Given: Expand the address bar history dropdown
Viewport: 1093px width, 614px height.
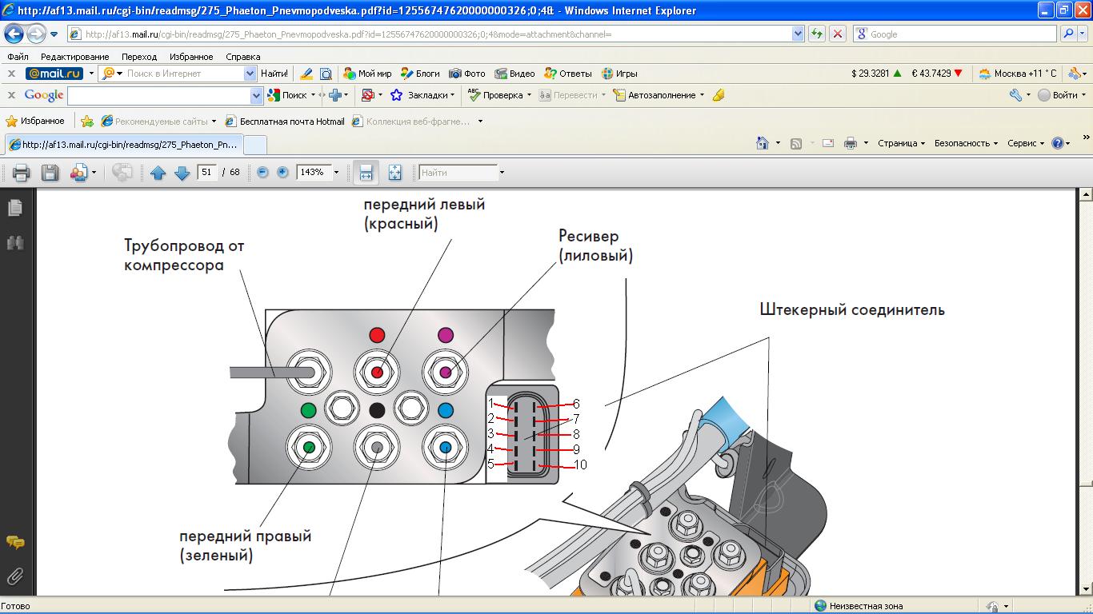Looking at the screenshot, I should [797, 34].
